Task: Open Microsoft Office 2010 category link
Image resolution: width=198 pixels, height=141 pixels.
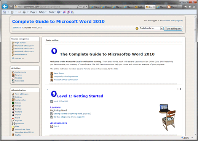Action: click(24, 46)
